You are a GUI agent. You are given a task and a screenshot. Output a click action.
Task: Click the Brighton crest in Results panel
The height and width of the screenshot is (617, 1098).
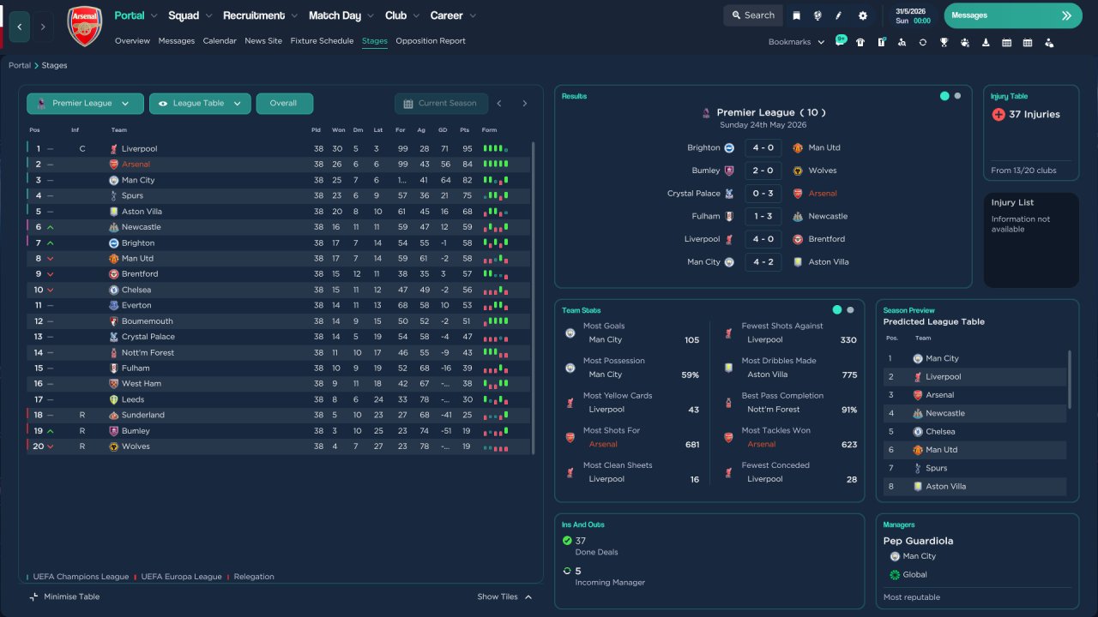coord(729,147)
